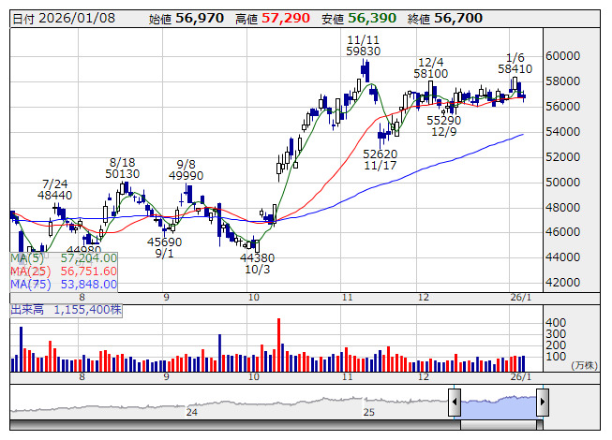Image resolution: width=612 pixels, height=440 pixels.
Task: Click the left range slider handle arrow
Action: [x=455, y=403]
